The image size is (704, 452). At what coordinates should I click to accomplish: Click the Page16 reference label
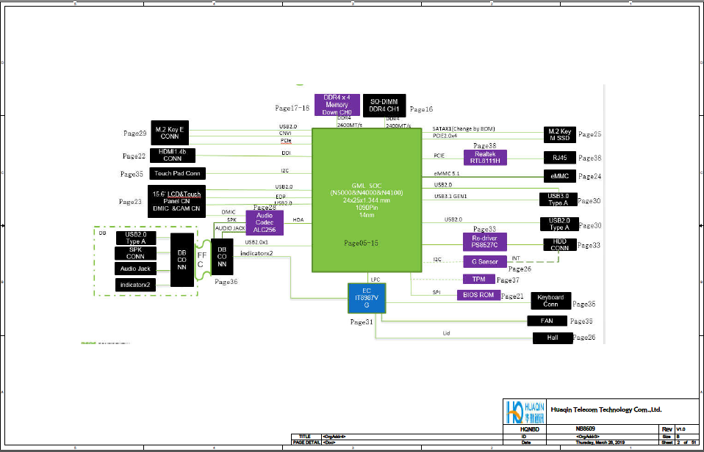[421, 109]
